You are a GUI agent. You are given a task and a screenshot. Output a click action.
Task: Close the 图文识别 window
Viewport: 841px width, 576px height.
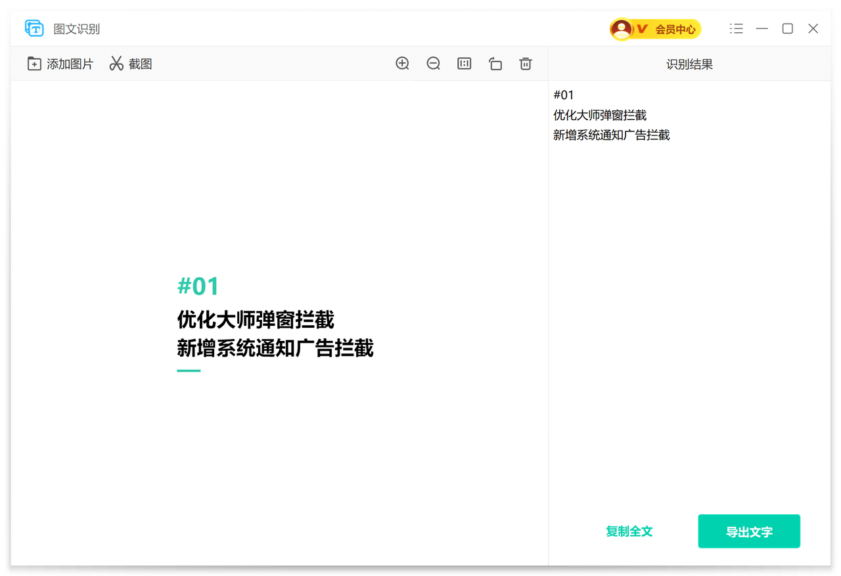tap(813, 29)
